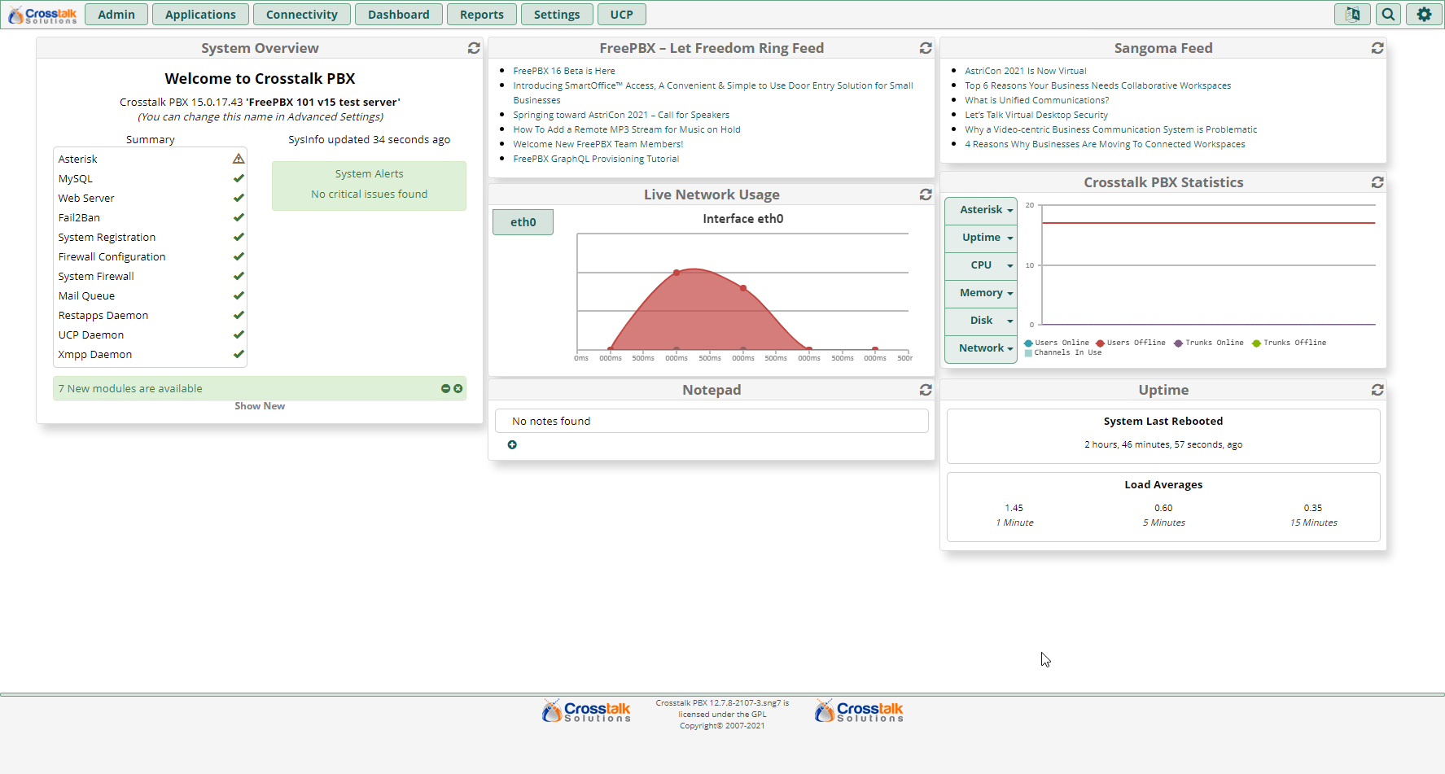Collapse the new modules notice with minus icon
1445x774 pixels.
point(445,388)
